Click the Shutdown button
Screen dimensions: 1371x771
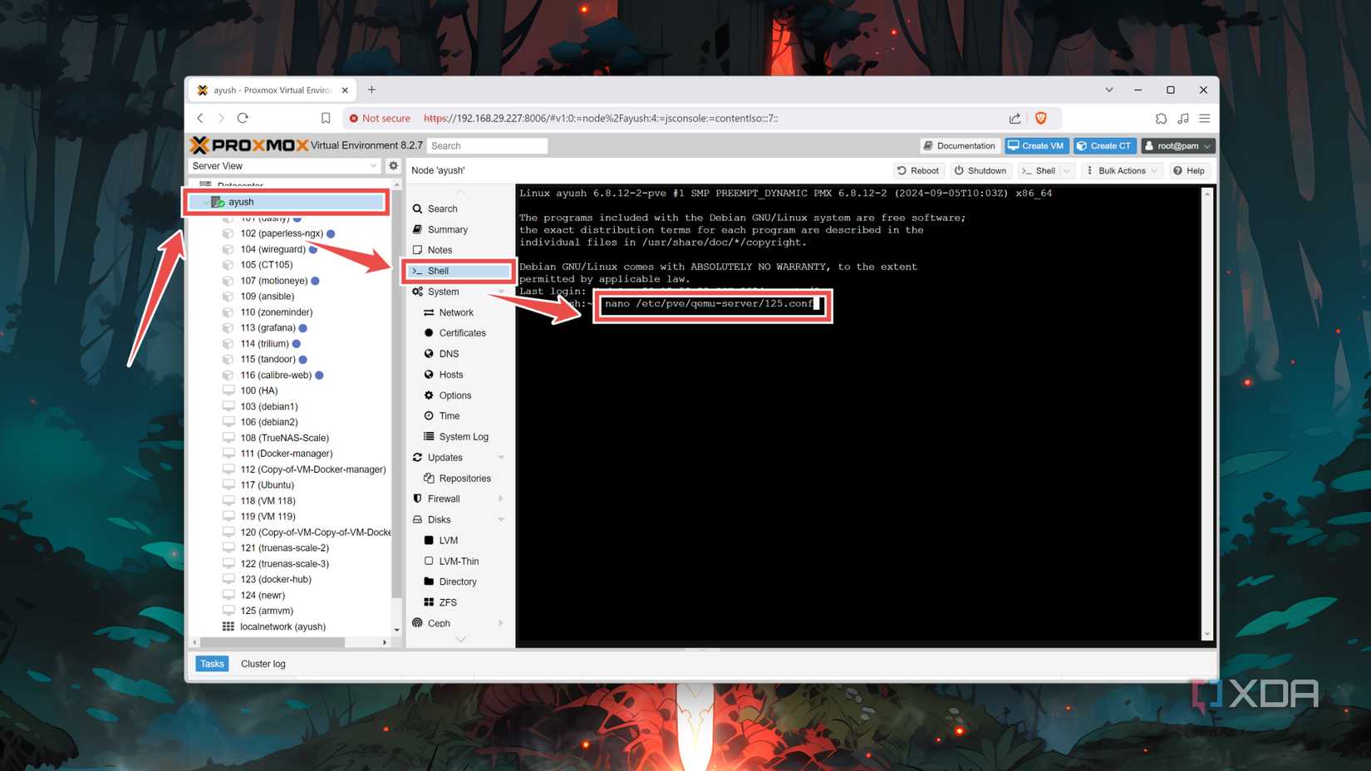click(x=980, y=170)
